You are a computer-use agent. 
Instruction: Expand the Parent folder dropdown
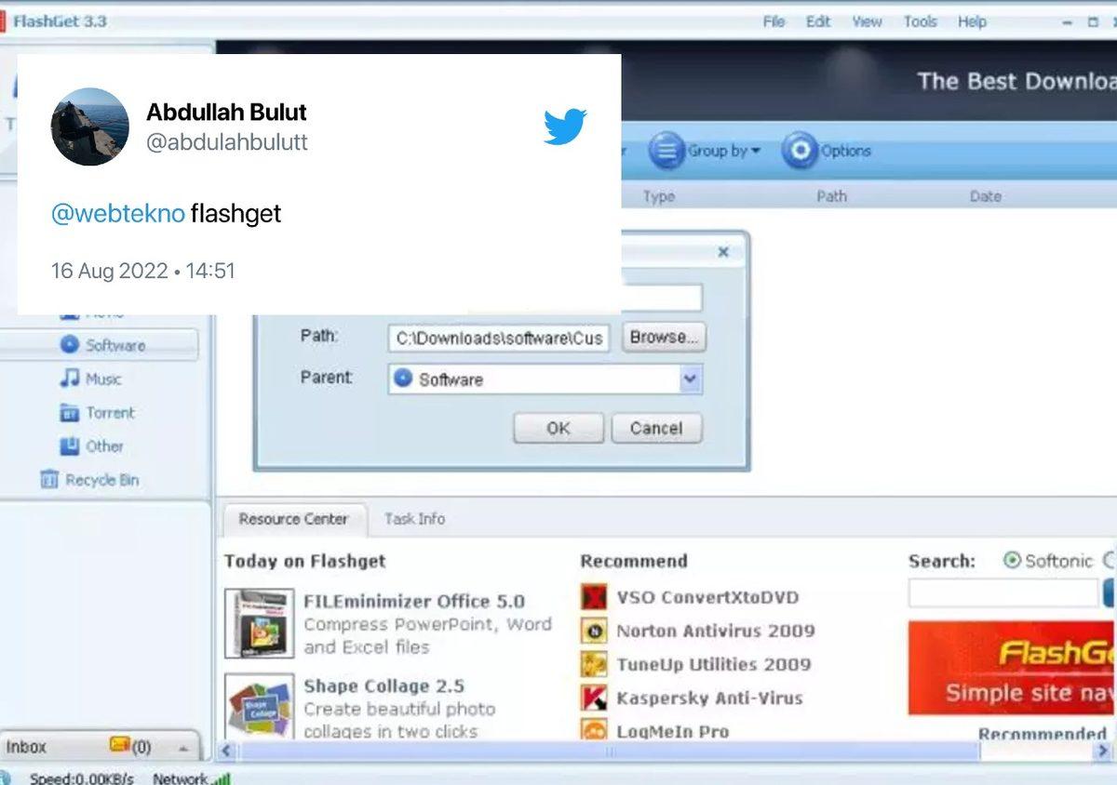click(x=690, y=379)
